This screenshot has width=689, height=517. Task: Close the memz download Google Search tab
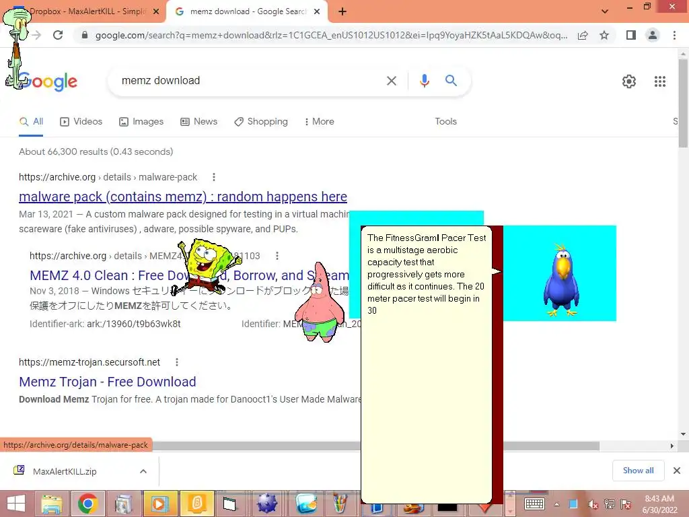point(317,11)
